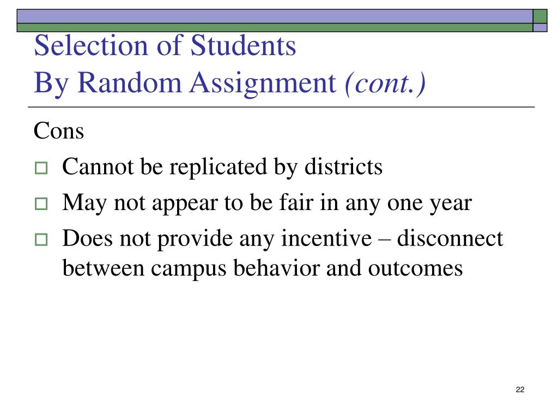Click the green square in header corner
558x419 pixels.
coord(540,16)
